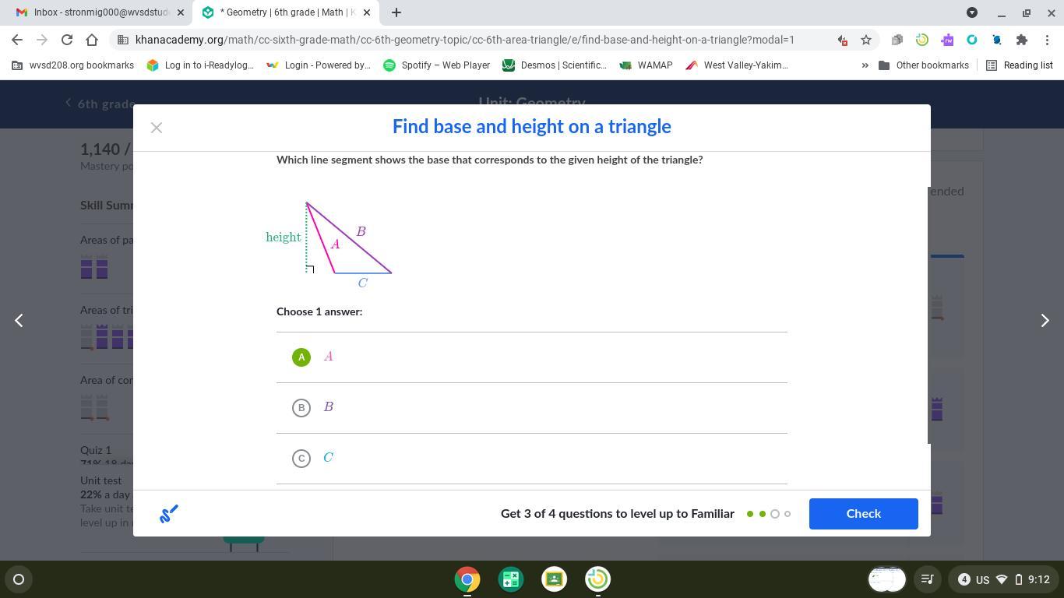The height and width of the screenshot is (598, 1064).
Task: Open Chrome extensions puzzle icon
Action: [1021, 40]
